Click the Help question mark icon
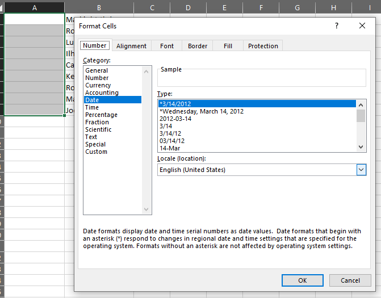Image resolution: width=381 pixels, height=298 pixels. (x=337, y=26)
